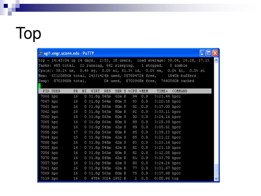Click the %MEM column header

(x=144, y=91)
